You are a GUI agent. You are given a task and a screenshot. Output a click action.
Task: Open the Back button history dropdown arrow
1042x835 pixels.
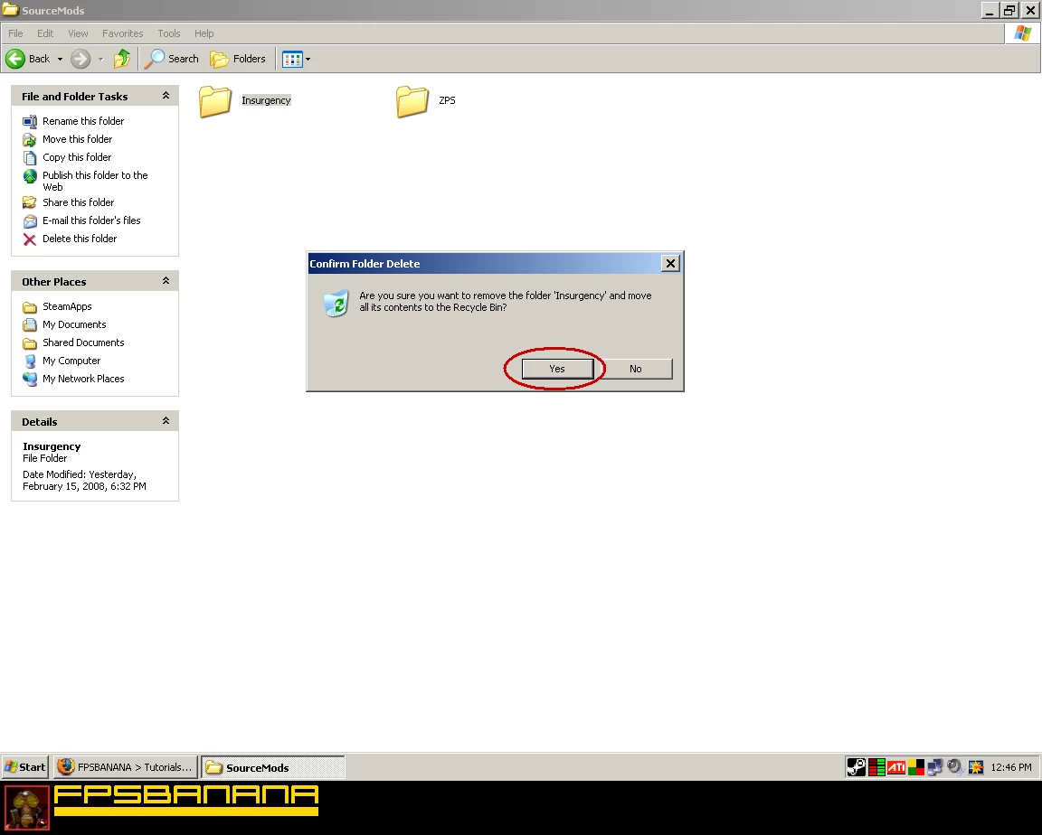coord(61,60)
